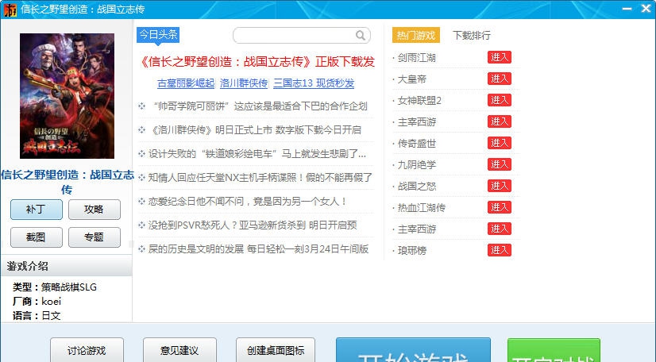Click 进入 next to 琅琊榜
This screenshot has width=656, height=362.
[499, 250]
